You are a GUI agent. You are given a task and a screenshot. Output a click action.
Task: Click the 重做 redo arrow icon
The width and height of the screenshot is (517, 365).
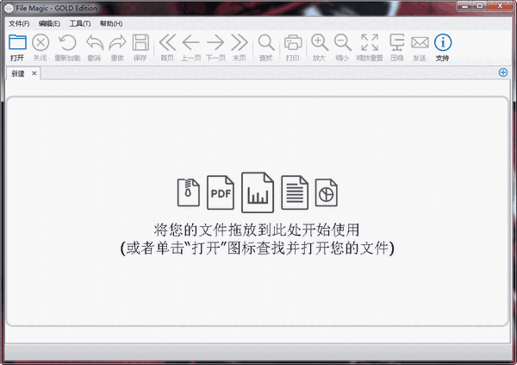(x=117, y=42)
